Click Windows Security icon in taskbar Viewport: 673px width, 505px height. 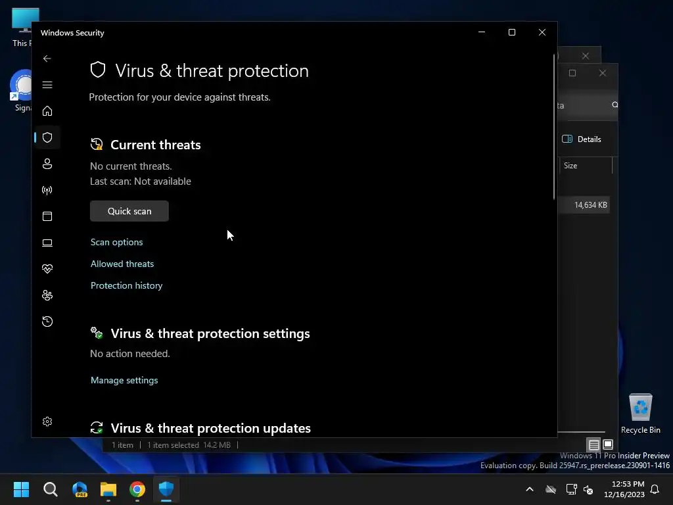pyautogui.click(x=166, y=489)
